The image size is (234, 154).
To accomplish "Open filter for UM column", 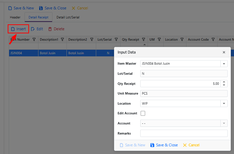I will point(159,40).
